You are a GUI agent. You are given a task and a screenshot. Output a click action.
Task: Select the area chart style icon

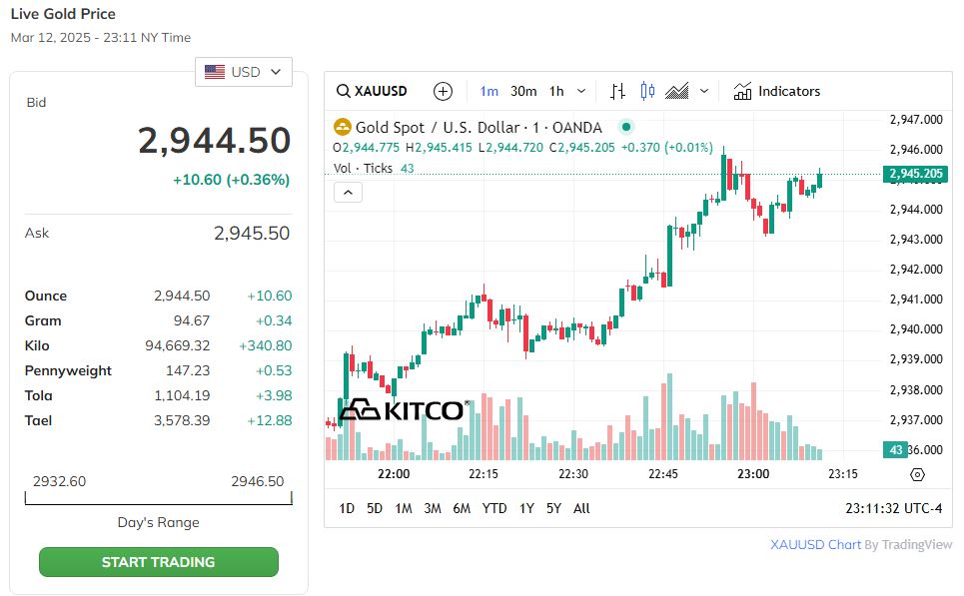[x=677, y=91]
